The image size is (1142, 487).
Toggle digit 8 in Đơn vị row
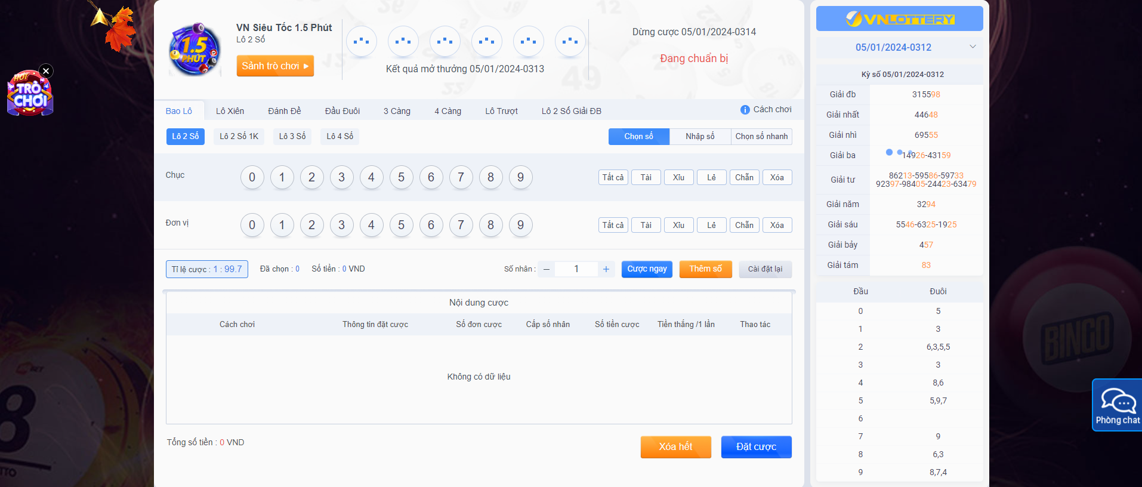(x=491, y=225)
